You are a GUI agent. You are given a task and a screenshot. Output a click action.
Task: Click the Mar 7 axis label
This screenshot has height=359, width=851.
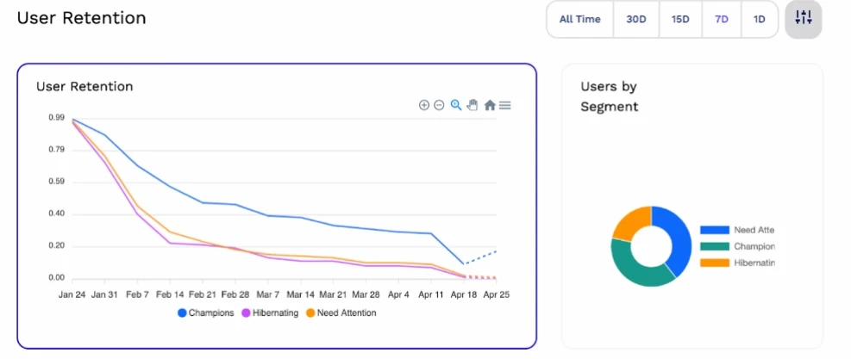click(267, 295)
